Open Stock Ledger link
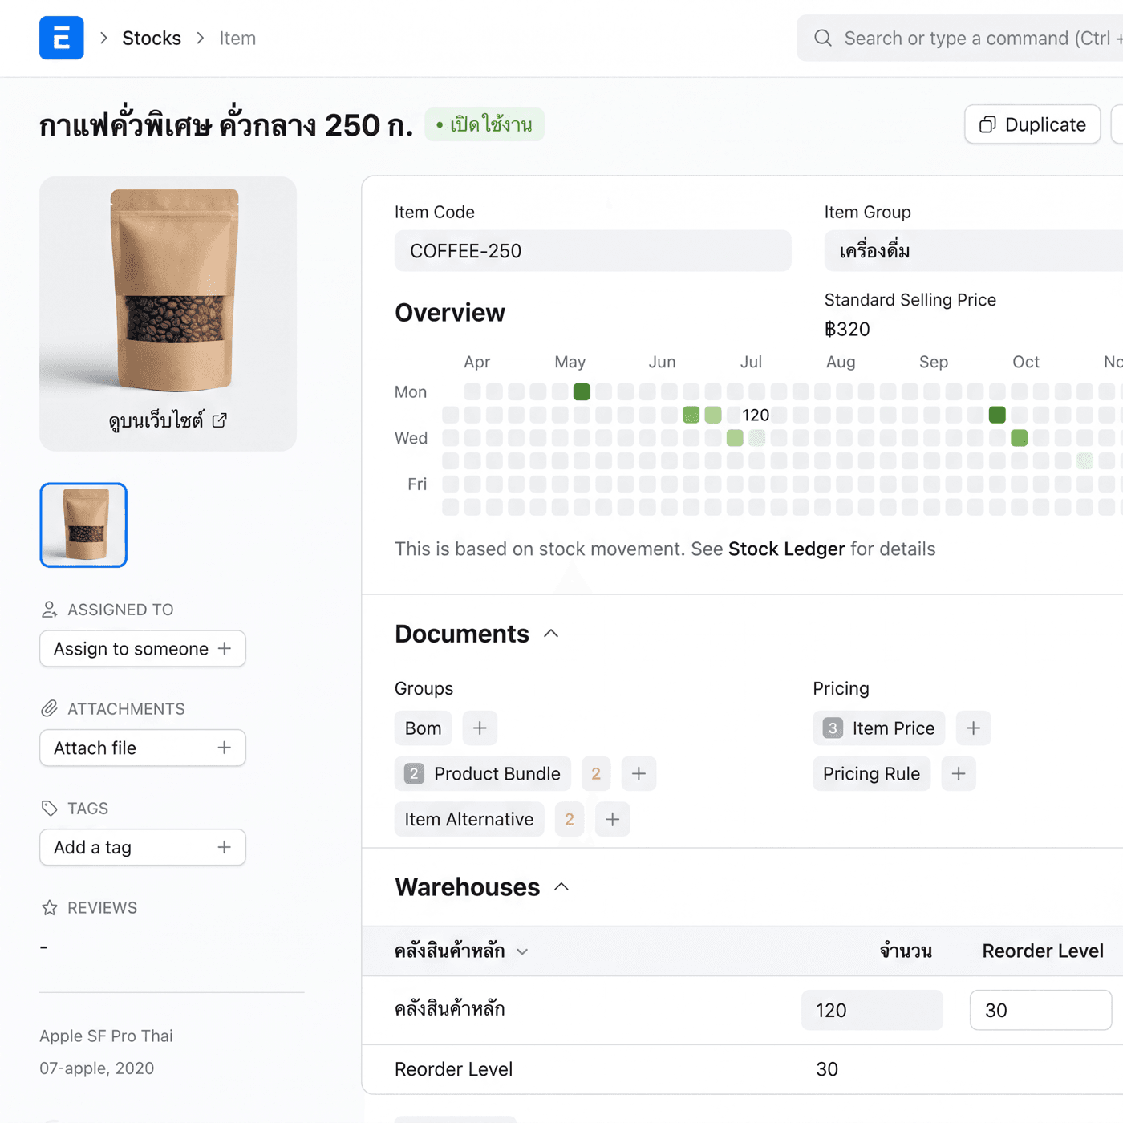 [x=786, y=549]
